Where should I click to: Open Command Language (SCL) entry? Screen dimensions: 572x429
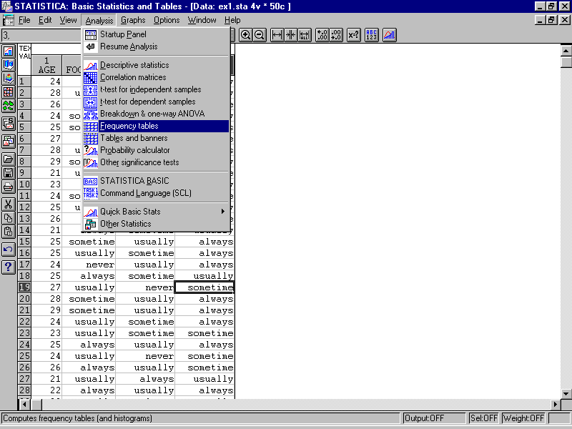coord(156,193)
